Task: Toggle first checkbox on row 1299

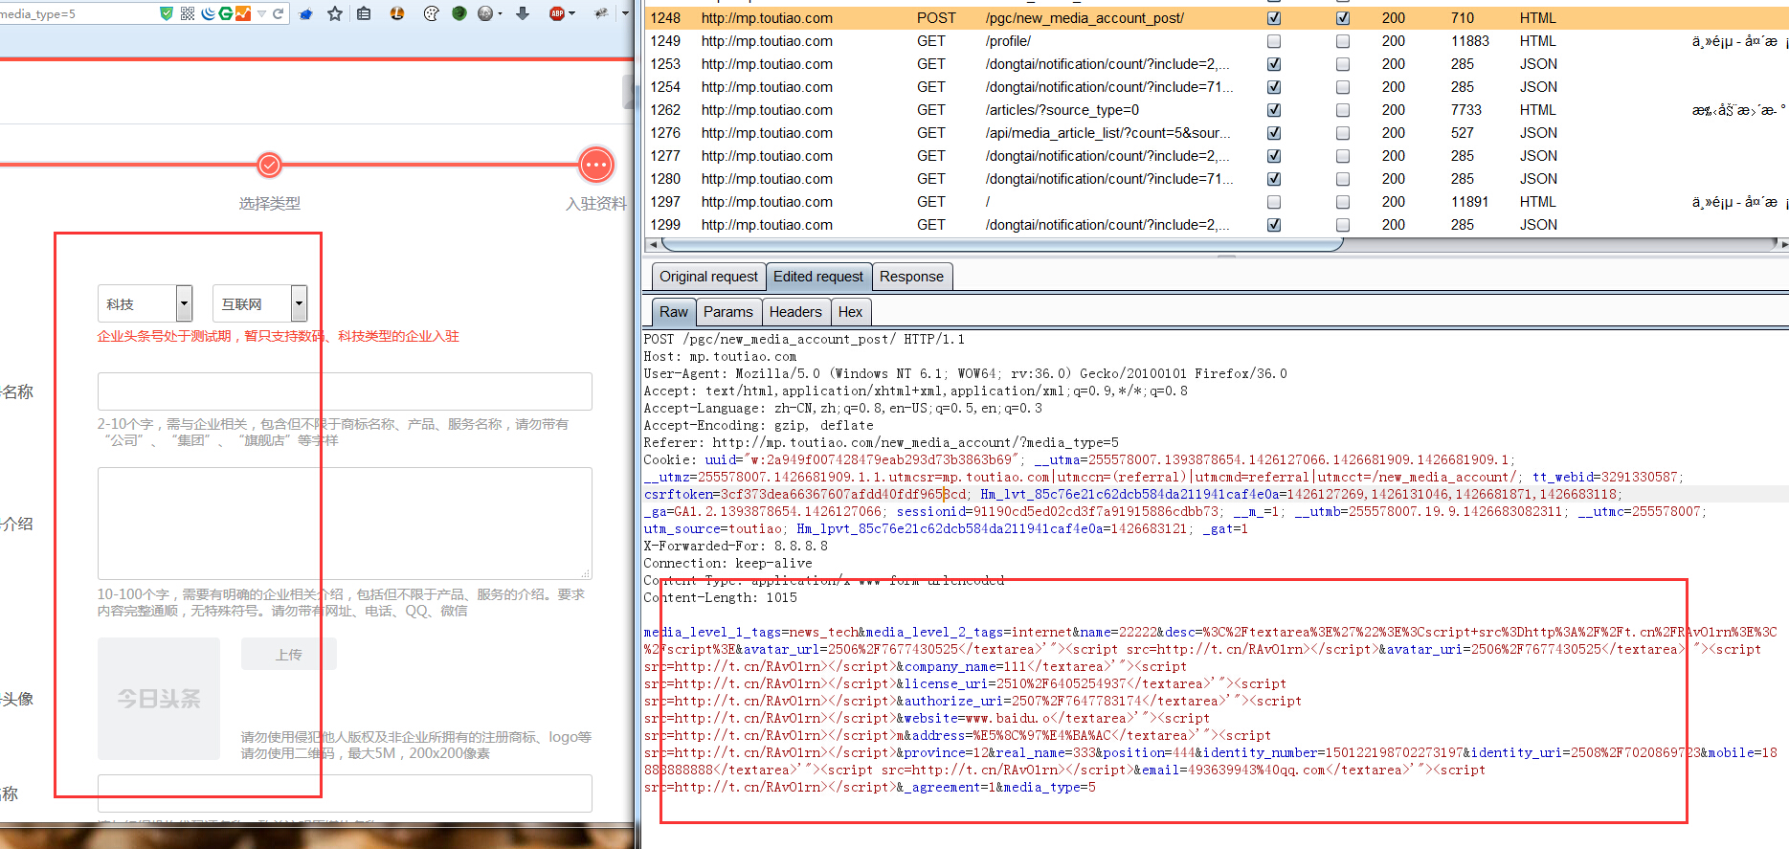Action: pyautogui.click(x=1274, y=225)
